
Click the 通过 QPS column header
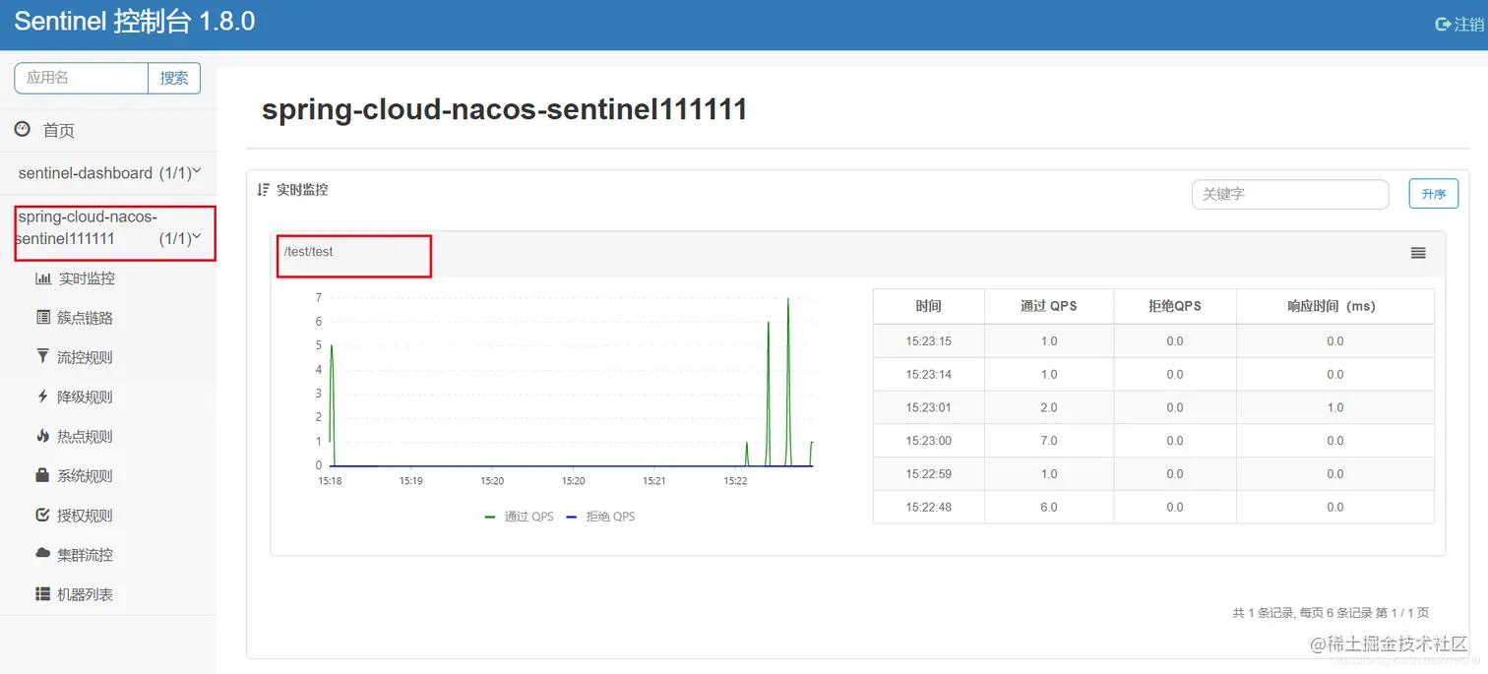pyautogui.click(x=1049, y=306)
